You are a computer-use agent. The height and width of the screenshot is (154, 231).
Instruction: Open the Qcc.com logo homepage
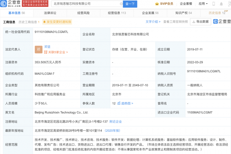(10, 4)
